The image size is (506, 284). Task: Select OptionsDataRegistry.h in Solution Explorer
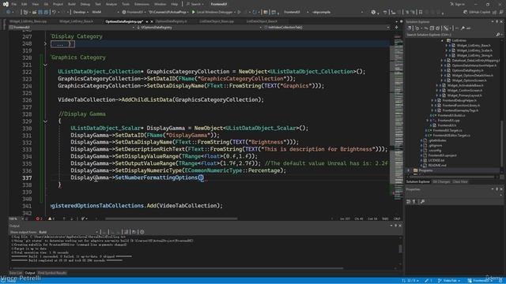click(x=467, y=70)
